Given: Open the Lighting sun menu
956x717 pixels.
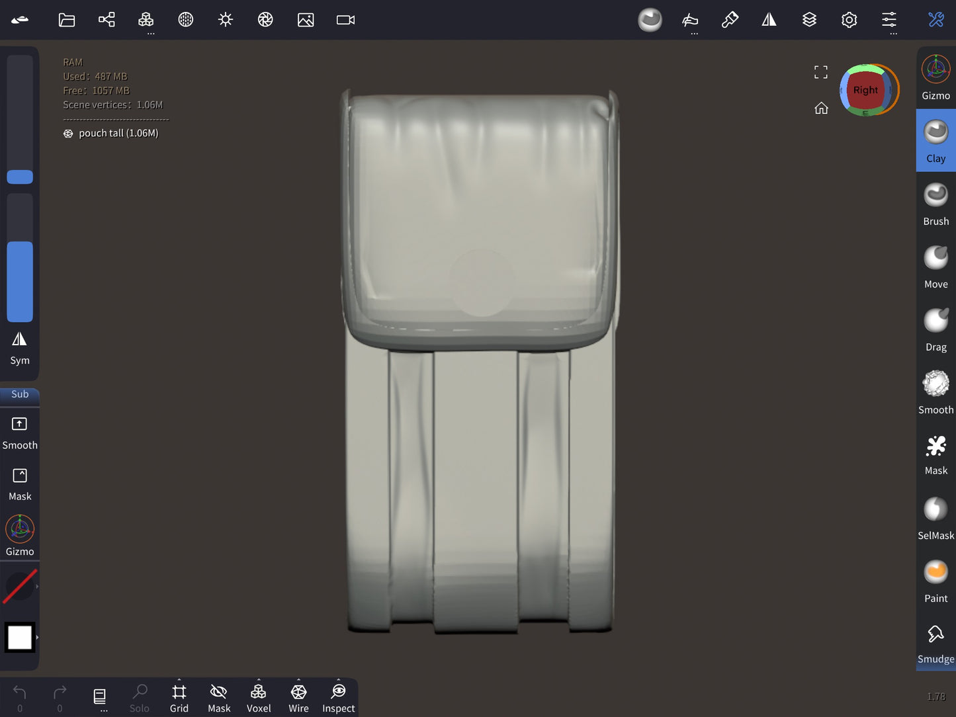Looking at the screenshot, I should click(x=226, y=20).
